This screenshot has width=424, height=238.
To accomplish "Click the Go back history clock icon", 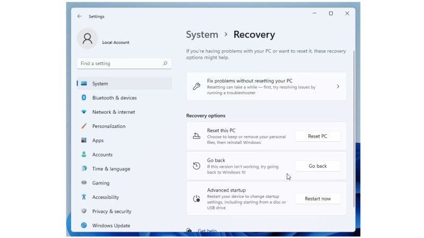I will pos(197,166).
